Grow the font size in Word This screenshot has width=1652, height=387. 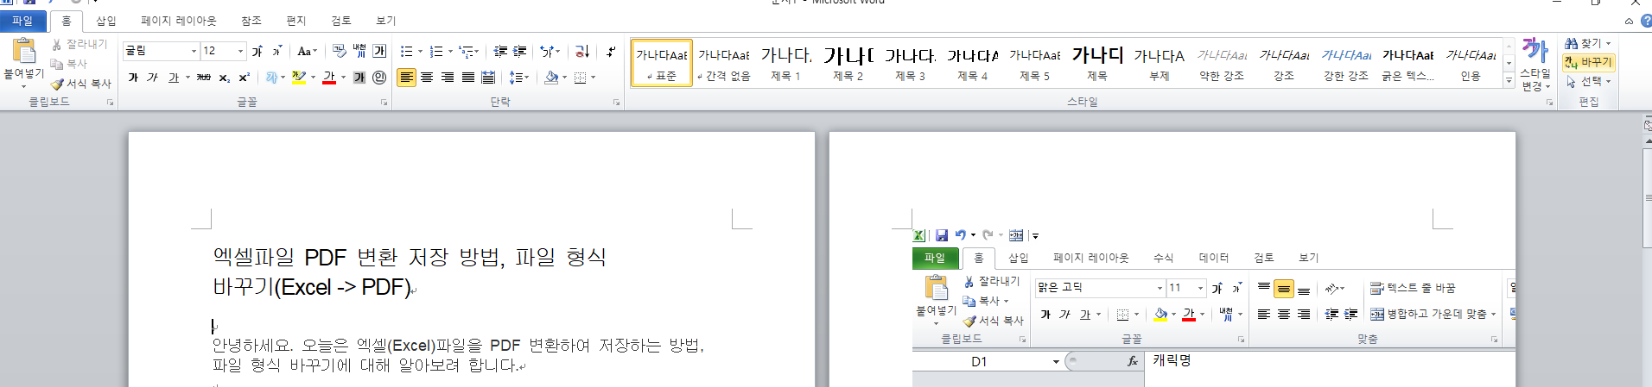point(257,51)
